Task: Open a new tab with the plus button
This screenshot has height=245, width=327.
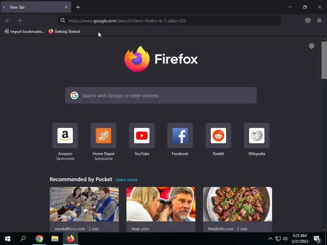Action: (78, 7)
